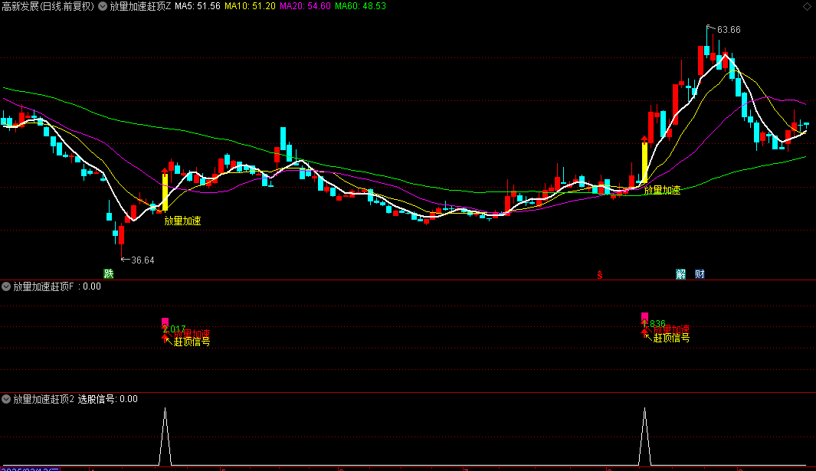Click the 63.66 high price label

[x=729, y=30]
